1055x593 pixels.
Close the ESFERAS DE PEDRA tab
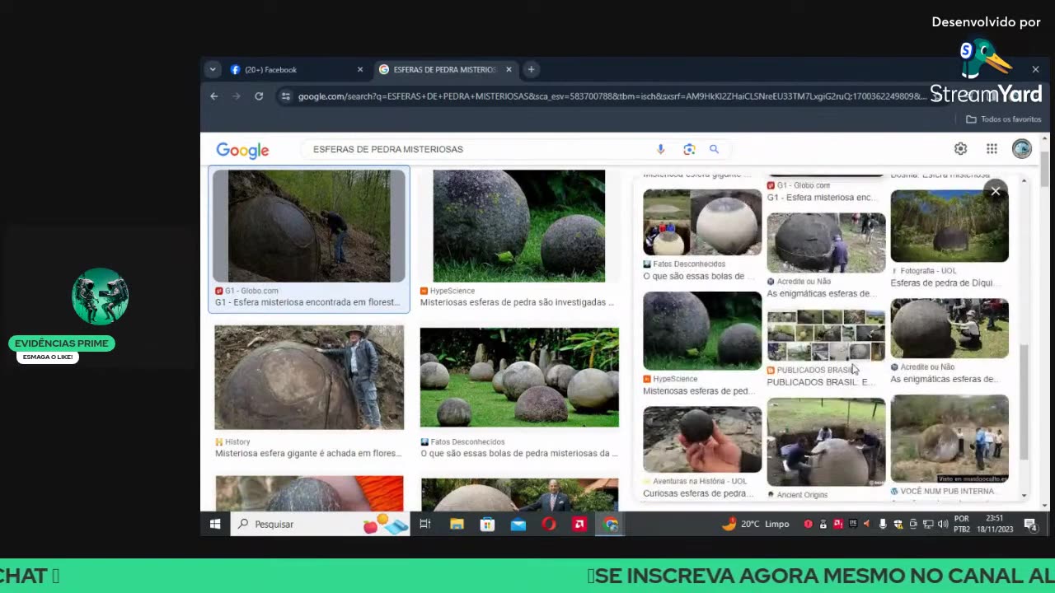509,69
